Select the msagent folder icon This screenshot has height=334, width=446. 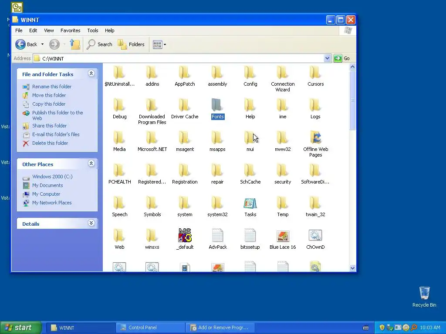185,137
